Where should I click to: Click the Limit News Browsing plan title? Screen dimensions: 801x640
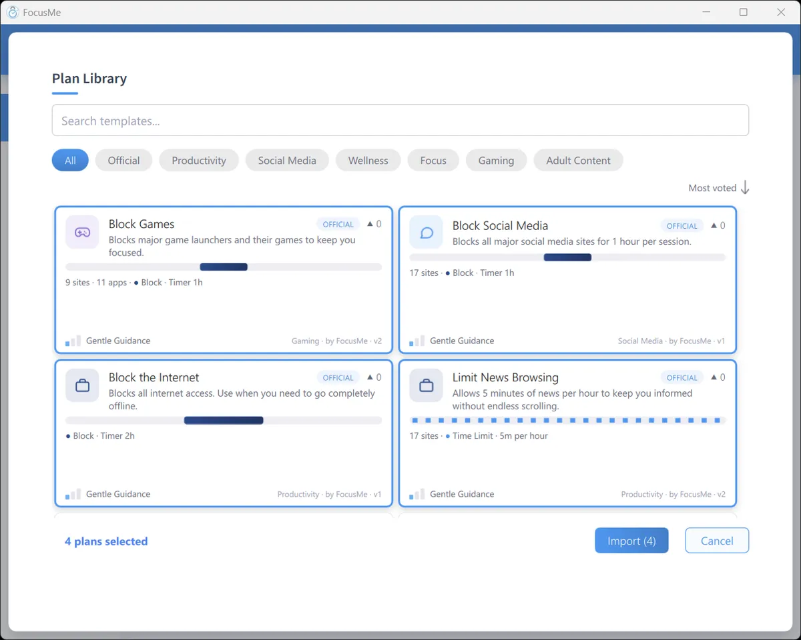click(x=505, y=377)
